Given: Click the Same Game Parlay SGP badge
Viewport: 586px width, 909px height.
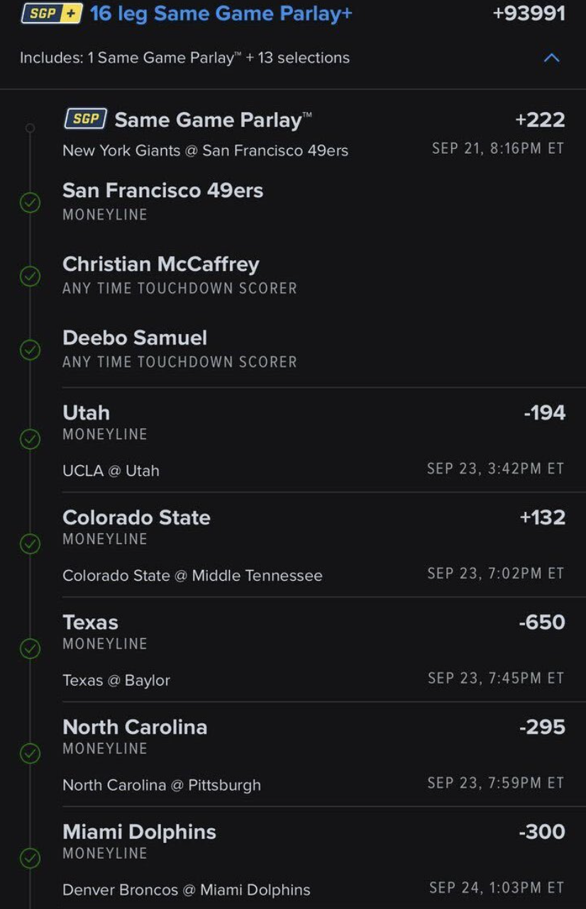Looking at the screenshot, I should pos(85,119).
